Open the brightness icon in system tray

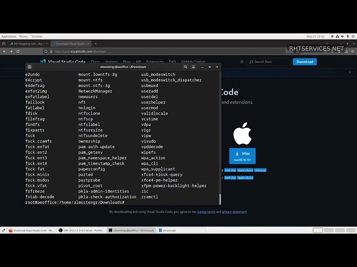pos(332,36)
